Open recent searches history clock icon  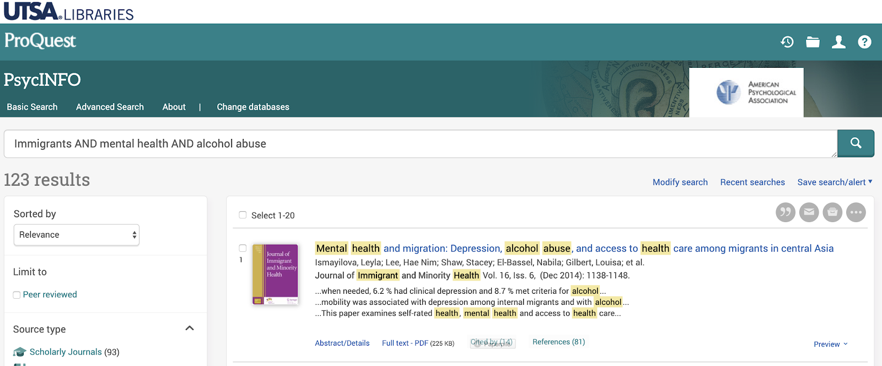pyautogui.click(x=787, y=42)
